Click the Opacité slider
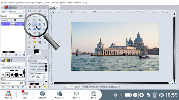The image size is (179, 100). (x=13, y=16)
